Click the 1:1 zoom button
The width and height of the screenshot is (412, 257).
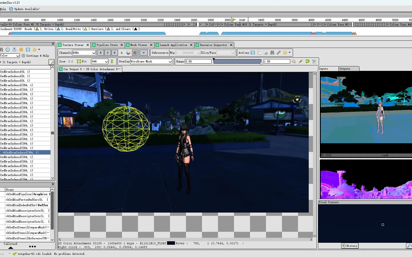[x=70, y=61]
